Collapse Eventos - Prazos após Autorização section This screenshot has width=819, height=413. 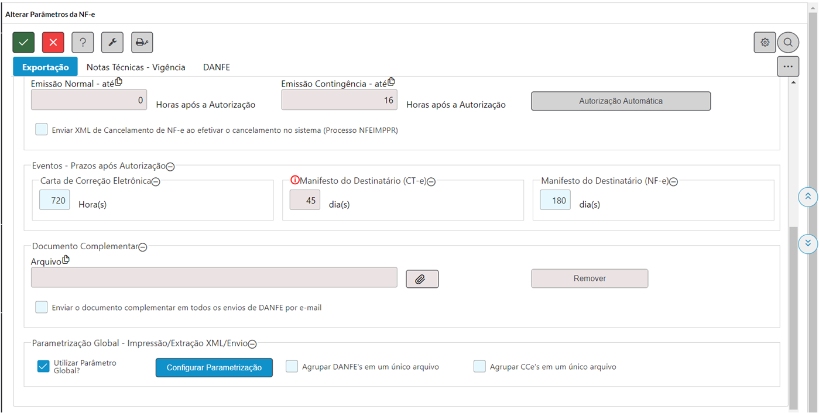[170, 167]
